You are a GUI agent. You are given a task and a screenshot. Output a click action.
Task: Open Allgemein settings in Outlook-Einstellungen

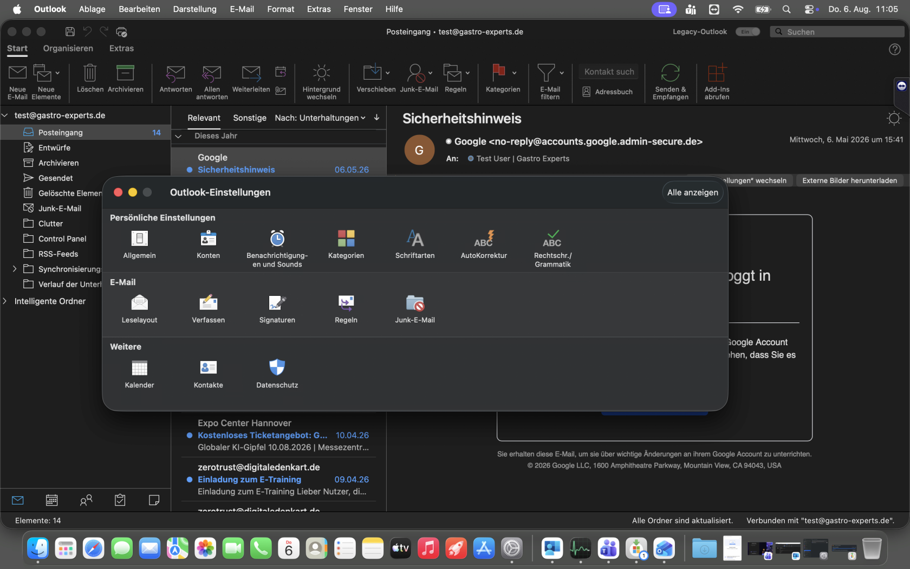pos(139,244)
